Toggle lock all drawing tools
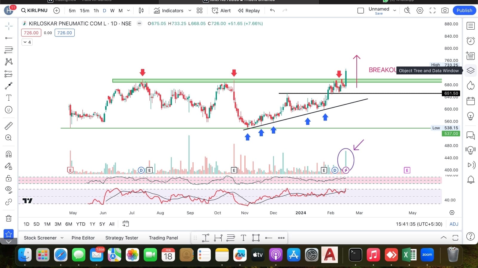Image resolution: width=478 pixels, height=268 pixels. pos(9,178)
